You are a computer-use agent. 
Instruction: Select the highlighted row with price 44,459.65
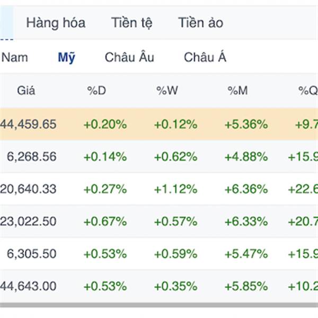[x=159, y=124]
